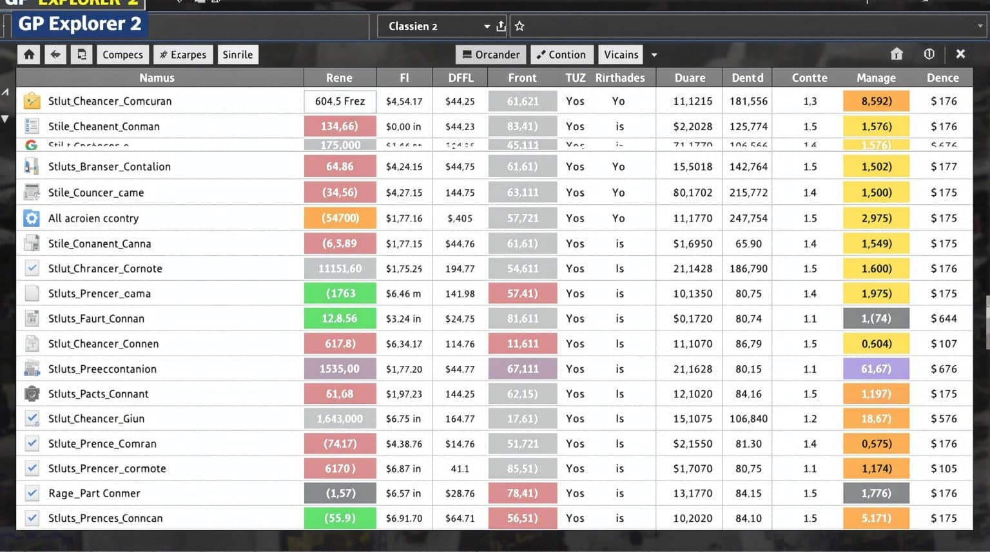Toggle the Stluts_Prences_Conncan checkbox
The image size is (990, 552).
[32, 518]
